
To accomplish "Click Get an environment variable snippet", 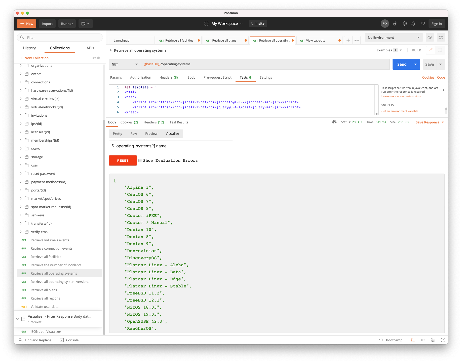I will (400, 111).
